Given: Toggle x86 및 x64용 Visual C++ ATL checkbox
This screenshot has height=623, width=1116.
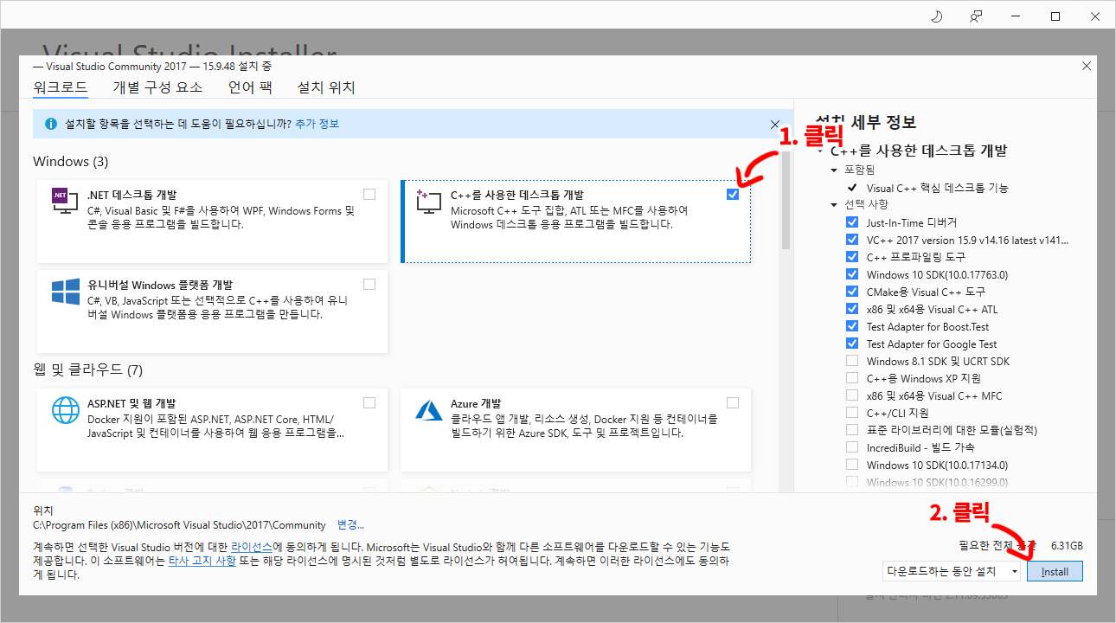Looking at the screenshot, I should [x=852, y=309].
